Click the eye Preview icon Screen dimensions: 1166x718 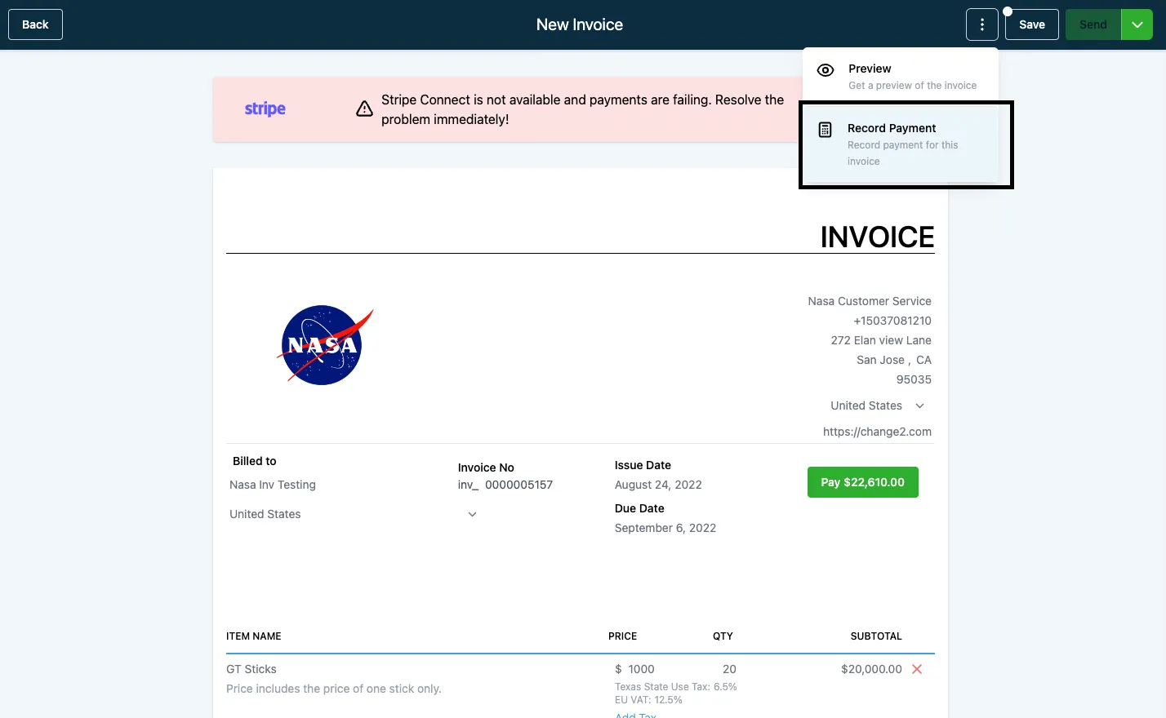[826, 70]
